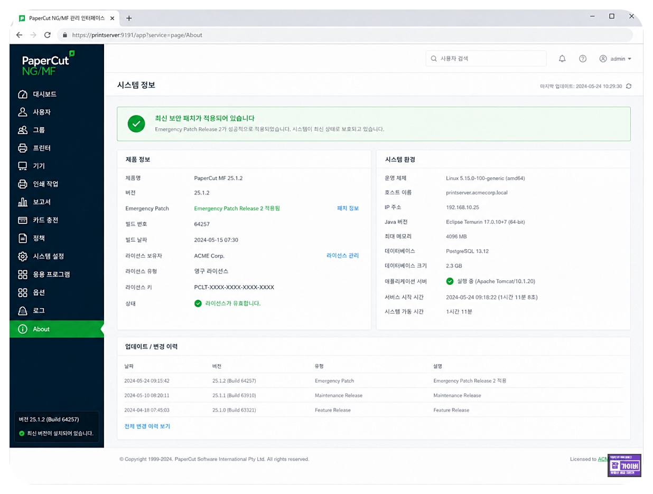This screenshot has height=494, width=653.
Task: Open a new browser tab with plus
Action: click(x=129, y=18)
